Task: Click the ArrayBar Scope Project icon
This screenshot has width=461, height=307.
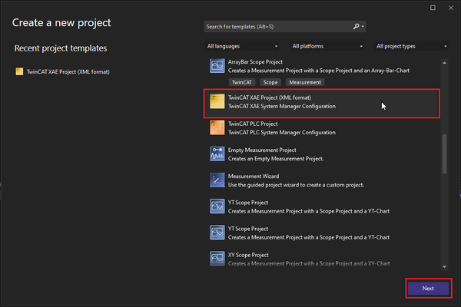Action: pyautogui.click(x=217, y=67)
